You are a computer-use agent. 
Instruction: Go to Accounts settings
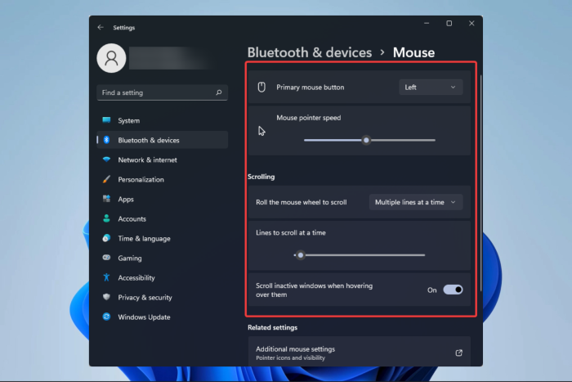(163, 218)
